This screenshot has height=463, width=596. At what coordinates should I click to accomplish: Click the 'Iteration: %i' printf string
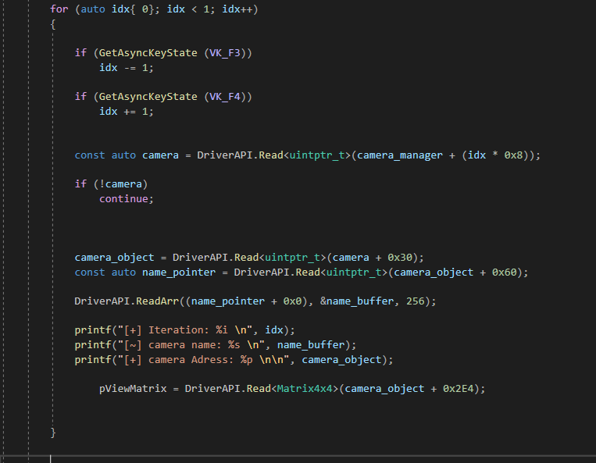click(194, 329)
